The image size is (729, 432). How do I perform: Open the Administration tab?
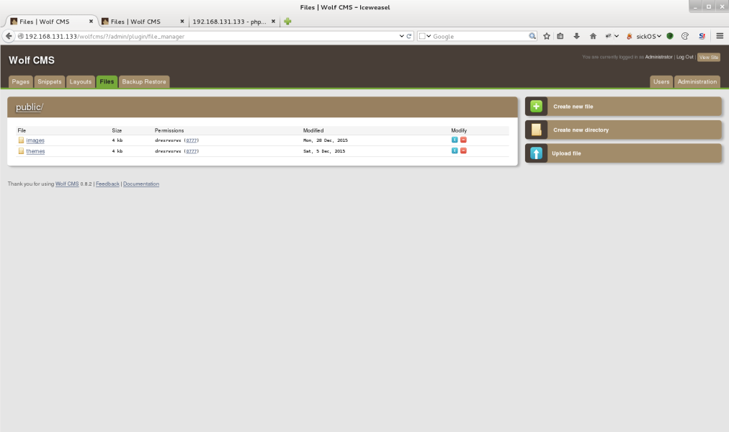tap(697, 82)
